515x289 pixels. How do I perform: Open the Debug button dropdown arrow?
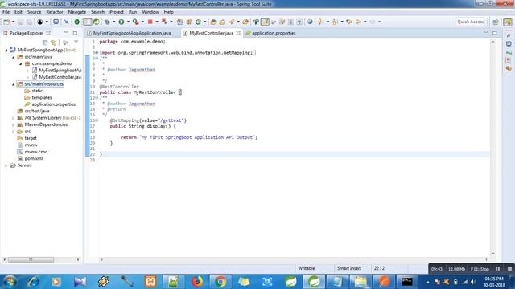[x=113, y=22]
